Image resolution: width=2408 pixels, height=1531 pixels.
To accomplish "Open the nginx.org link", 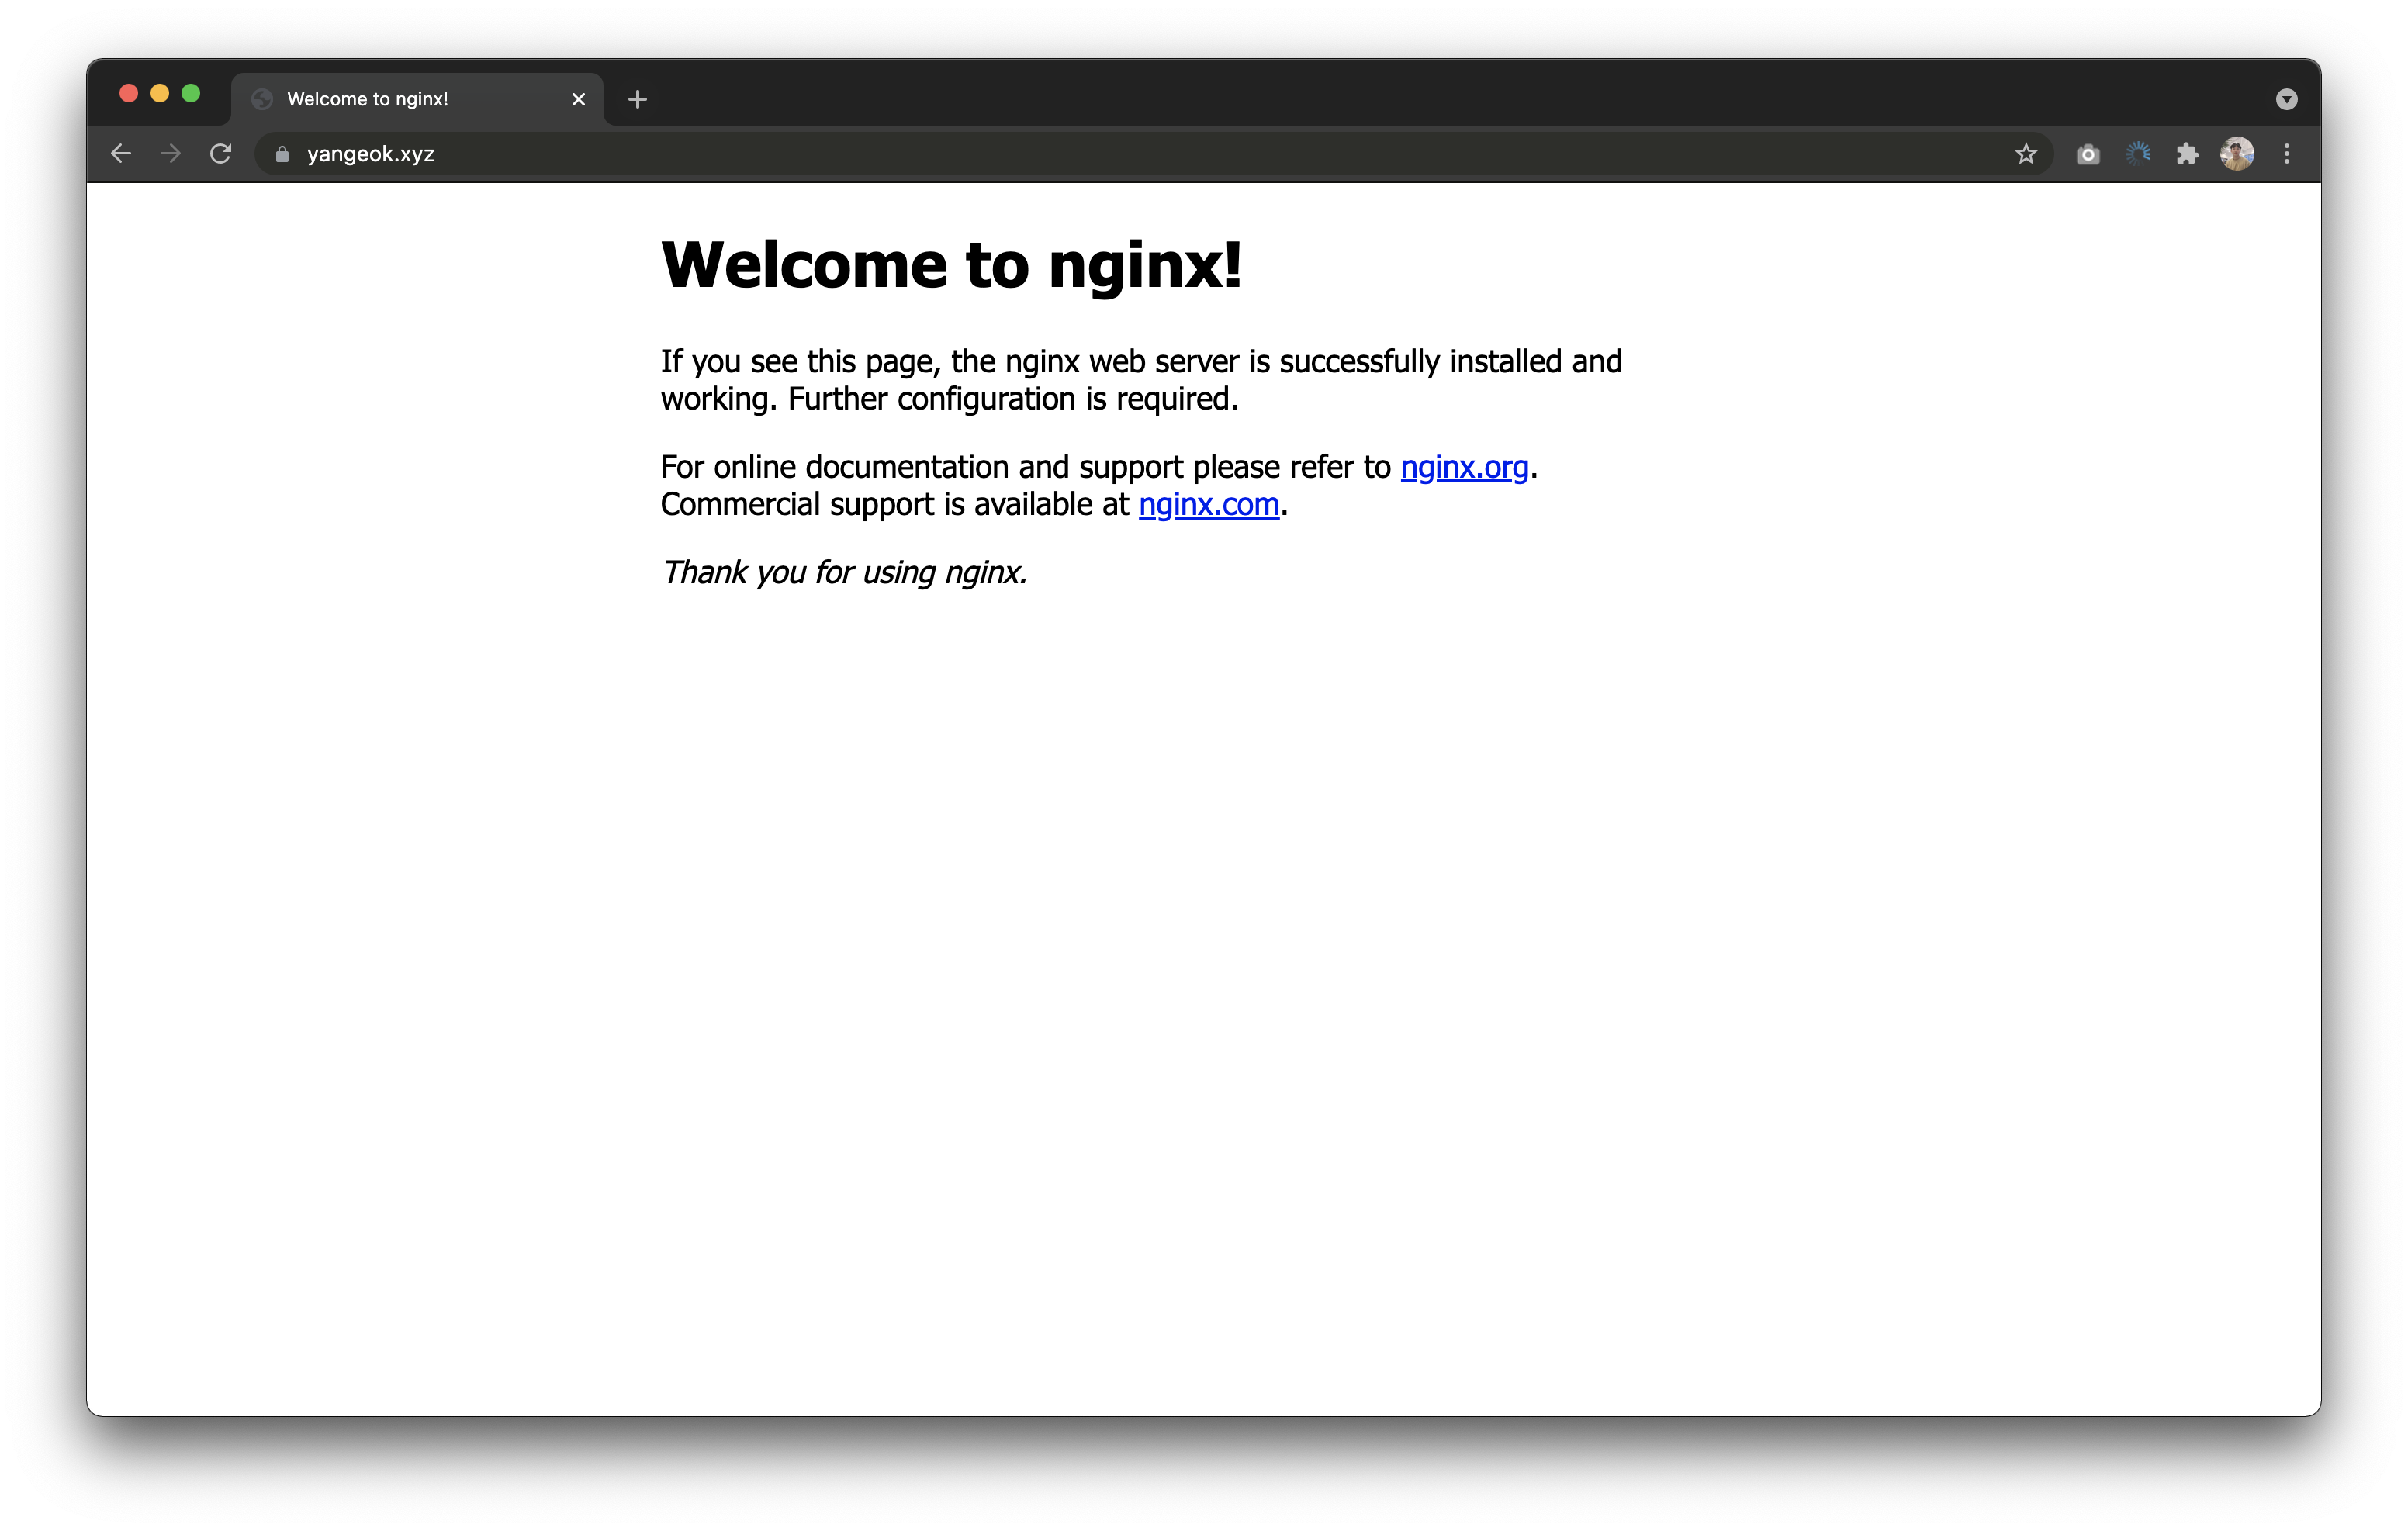I will [1464, 467].
